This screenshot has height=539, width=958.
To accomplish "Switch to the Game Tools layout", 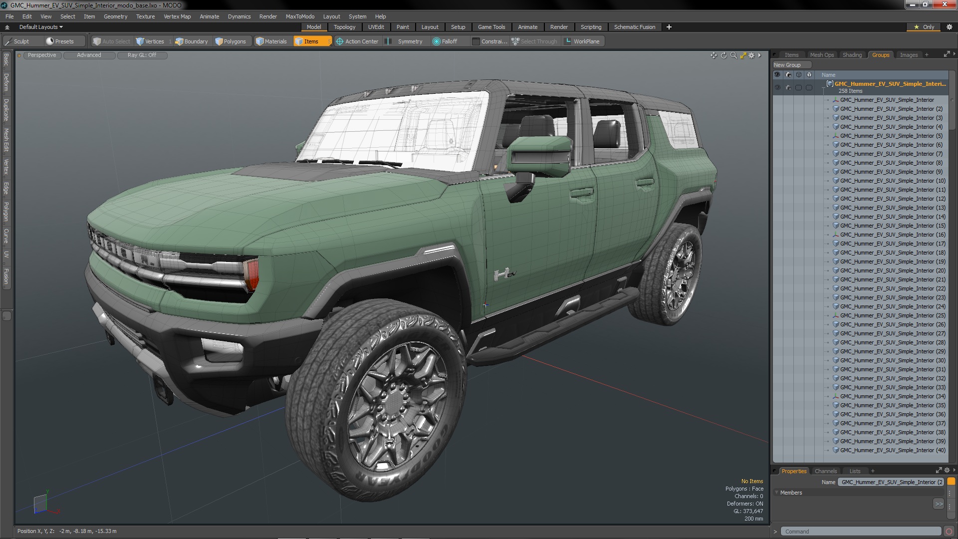I will 491,27.
